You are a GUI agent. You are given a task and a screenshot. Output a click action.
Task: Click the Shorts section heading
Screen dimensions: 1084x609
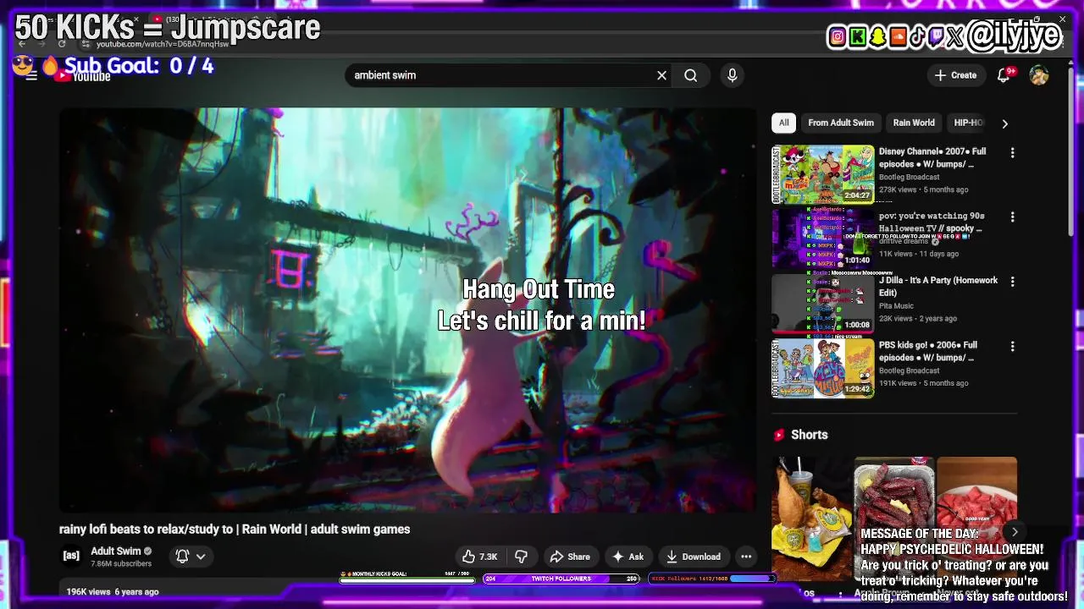[810, 435]
